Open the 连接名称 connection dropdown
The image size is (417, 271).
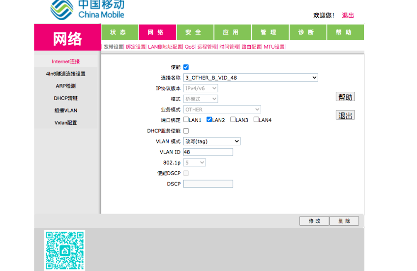click(250, 78)
